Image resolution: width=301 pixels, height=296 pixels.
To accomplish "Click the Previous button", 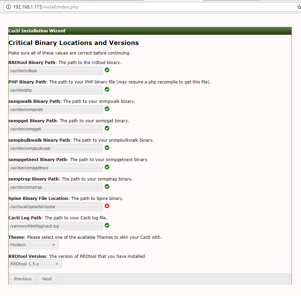I will click(23, 279).
